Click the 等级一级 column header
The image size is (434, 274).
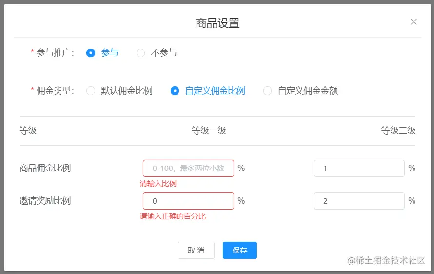point(209,131)
